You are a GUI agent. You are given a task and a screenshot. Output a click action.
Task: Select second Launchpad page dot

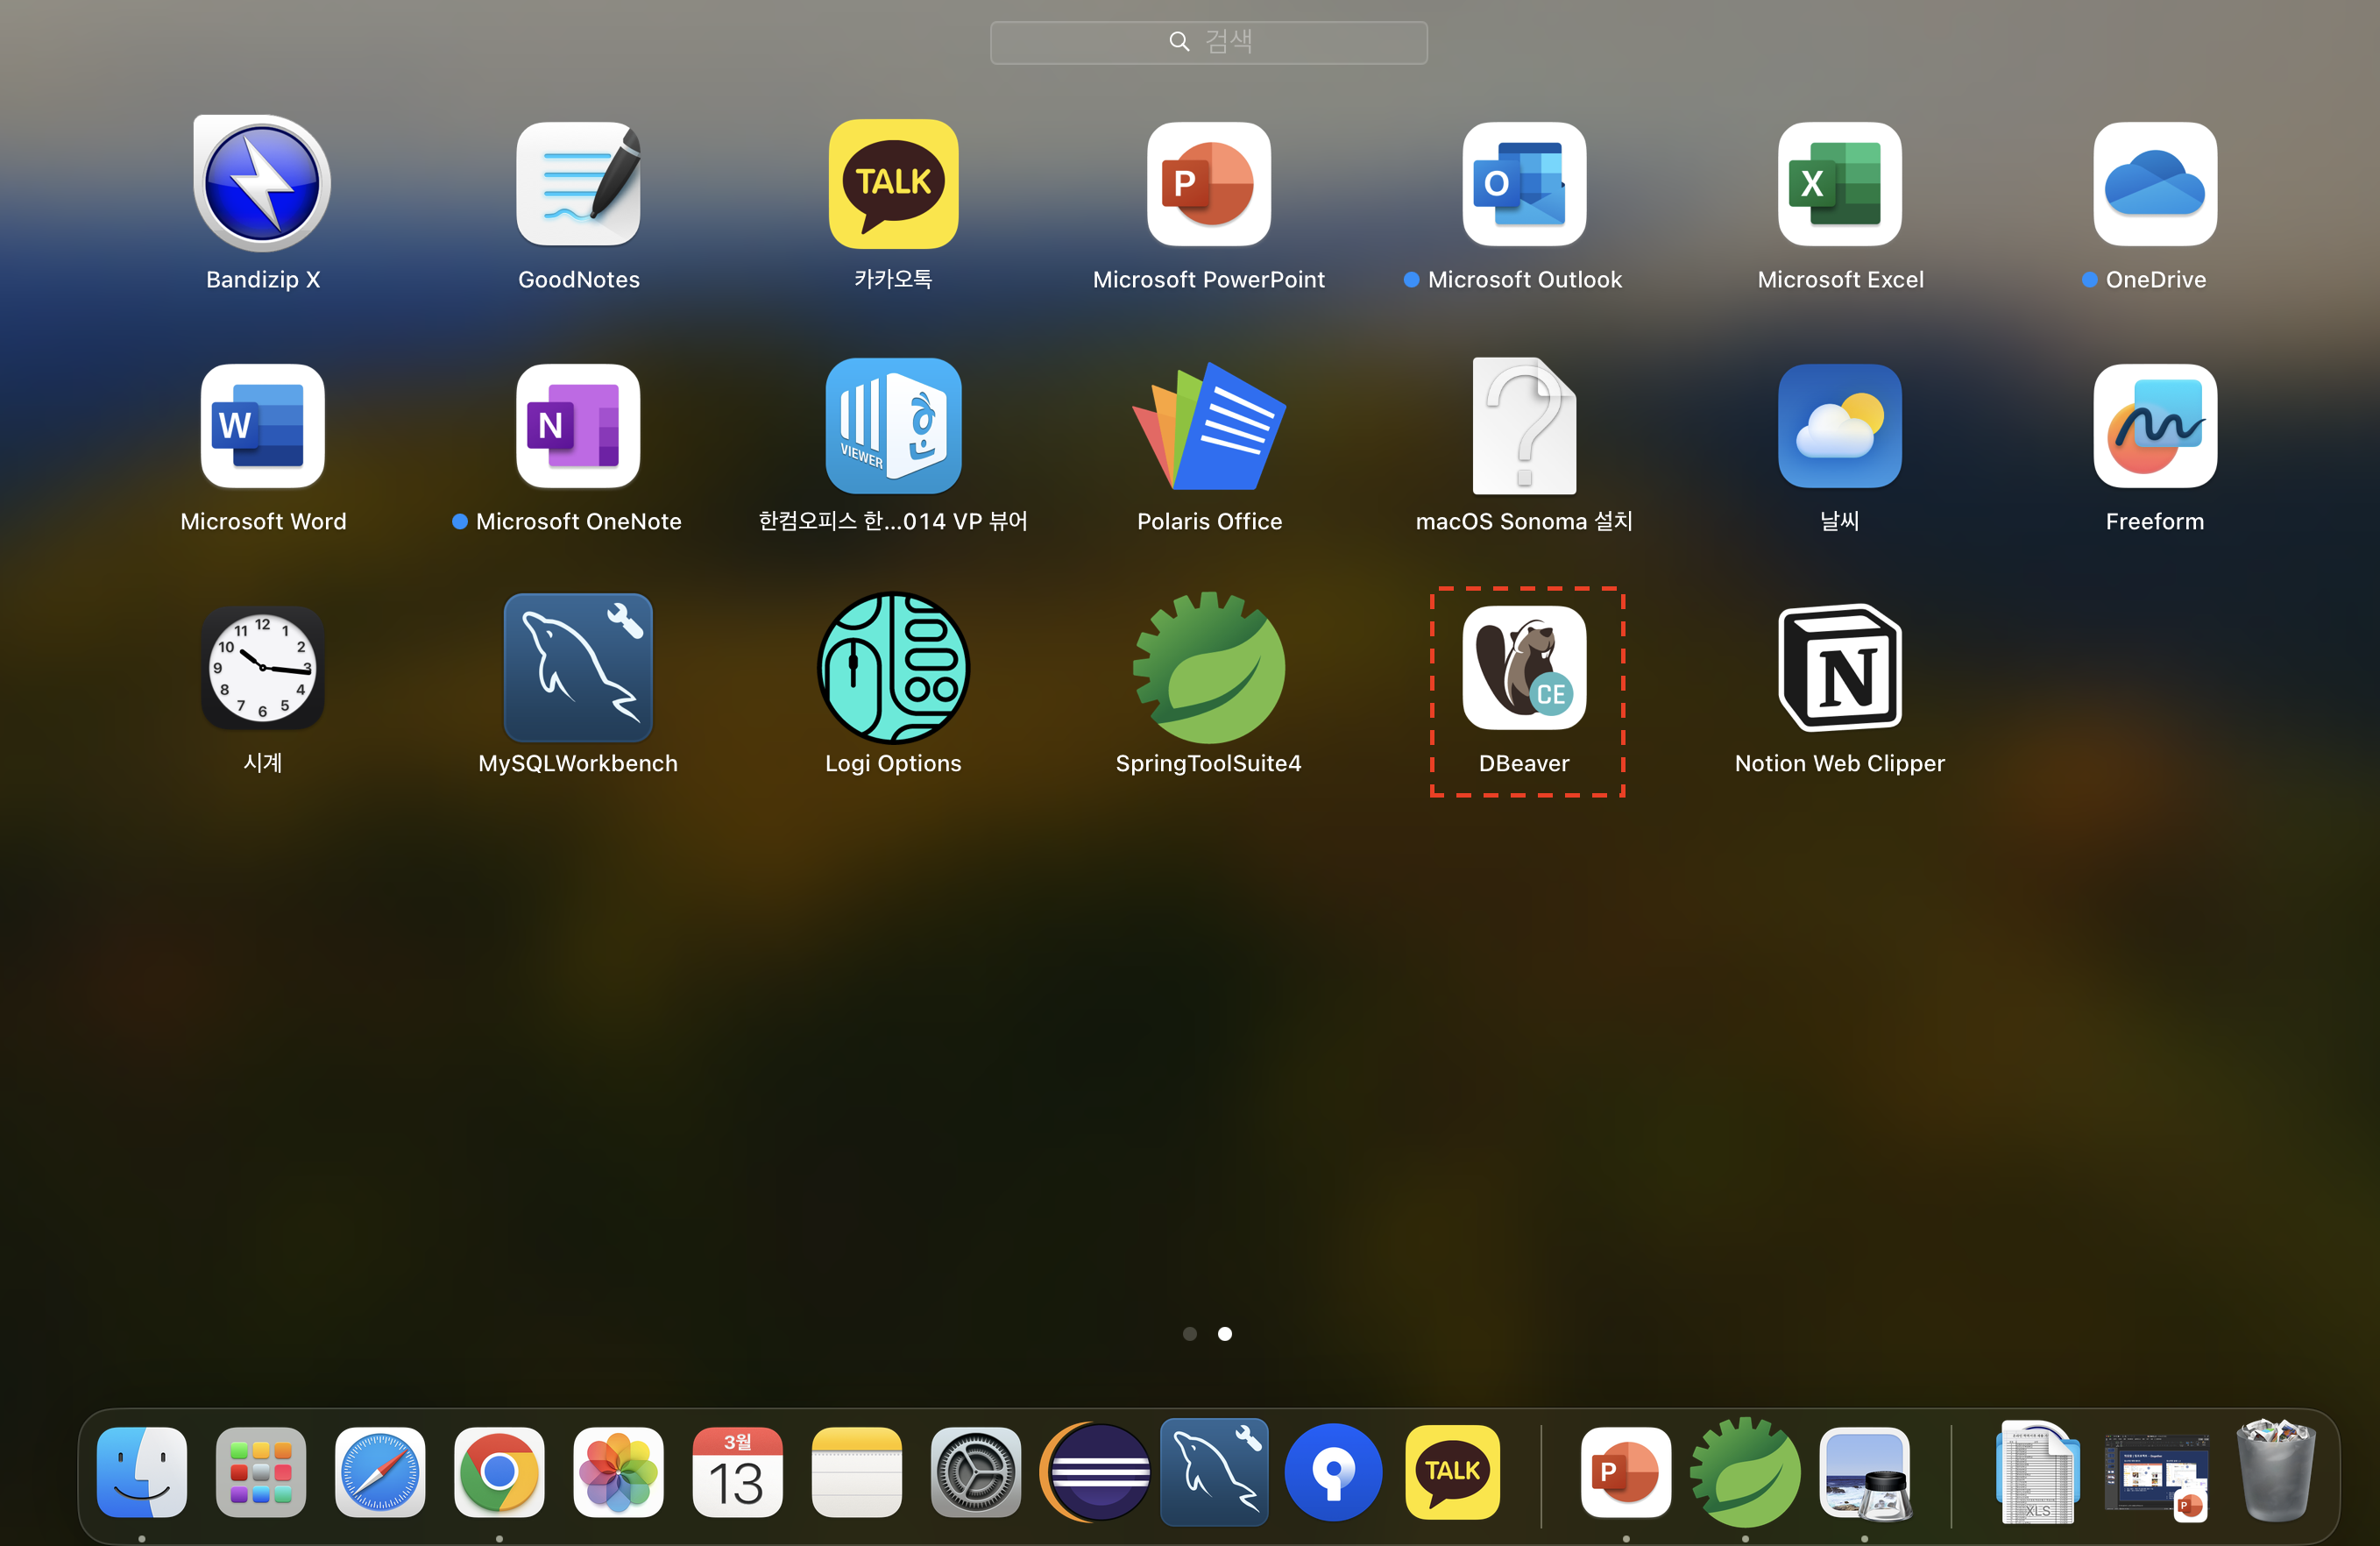tap(1224, 1333)
